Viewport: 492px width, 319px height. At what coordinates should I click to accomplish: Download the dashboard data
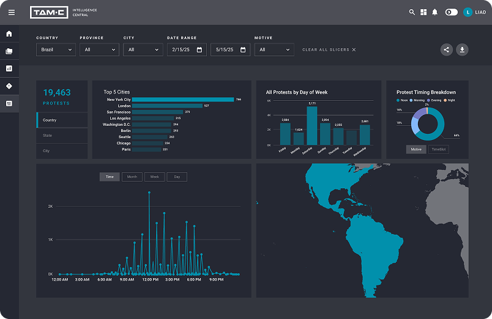[462, 50]
